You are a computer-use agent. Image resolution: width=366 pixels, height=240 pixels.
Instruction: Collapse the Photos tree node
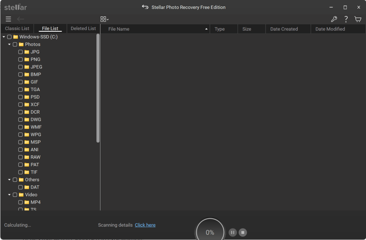[9, 44]
